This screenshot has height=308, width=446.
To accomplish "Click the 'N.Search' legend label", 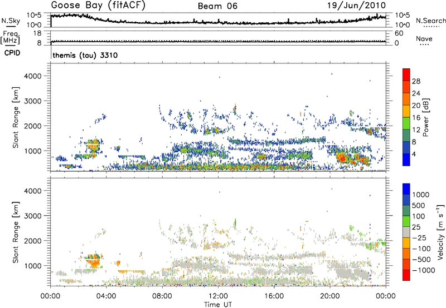I will (430, 21).
